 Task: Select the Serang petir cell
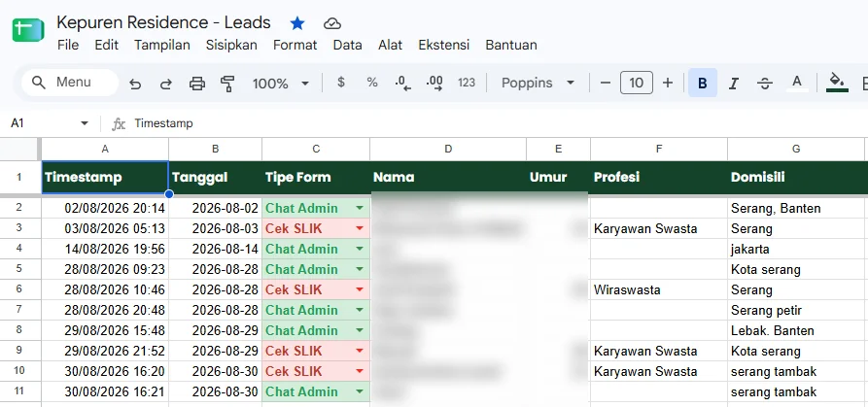[x=796, y=310]
